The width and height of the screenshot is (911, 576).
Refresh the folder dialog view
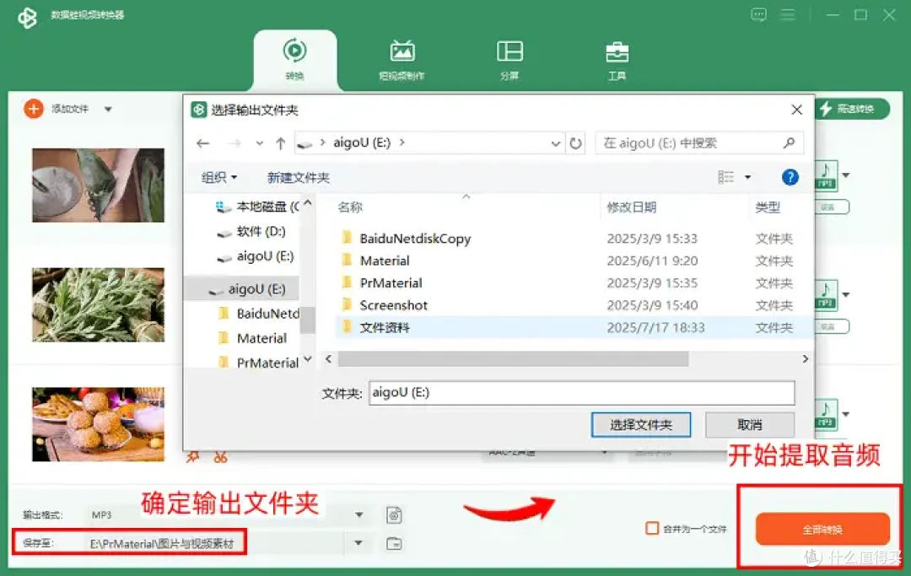tap(575, 143)
